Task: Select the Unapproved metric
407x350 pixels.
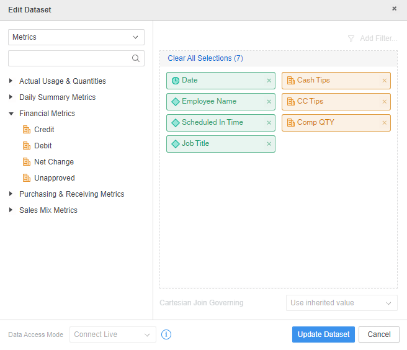Action: 55,178
